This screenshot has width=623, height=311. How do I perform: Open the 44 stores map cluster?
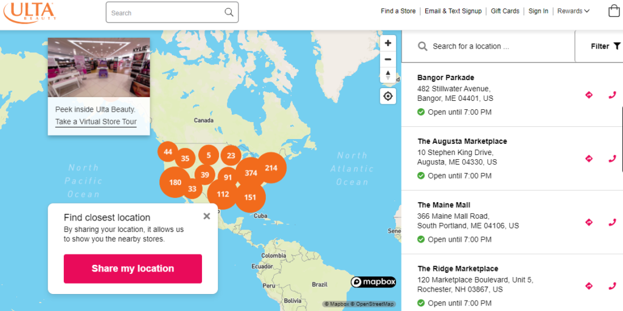click(x=168, y=151)
